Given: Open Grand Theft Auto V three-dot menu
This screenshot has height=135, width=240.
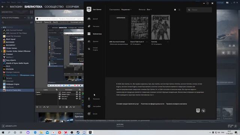Looking at the screenshot, I should pyautogui.click(x=147, y=42).
